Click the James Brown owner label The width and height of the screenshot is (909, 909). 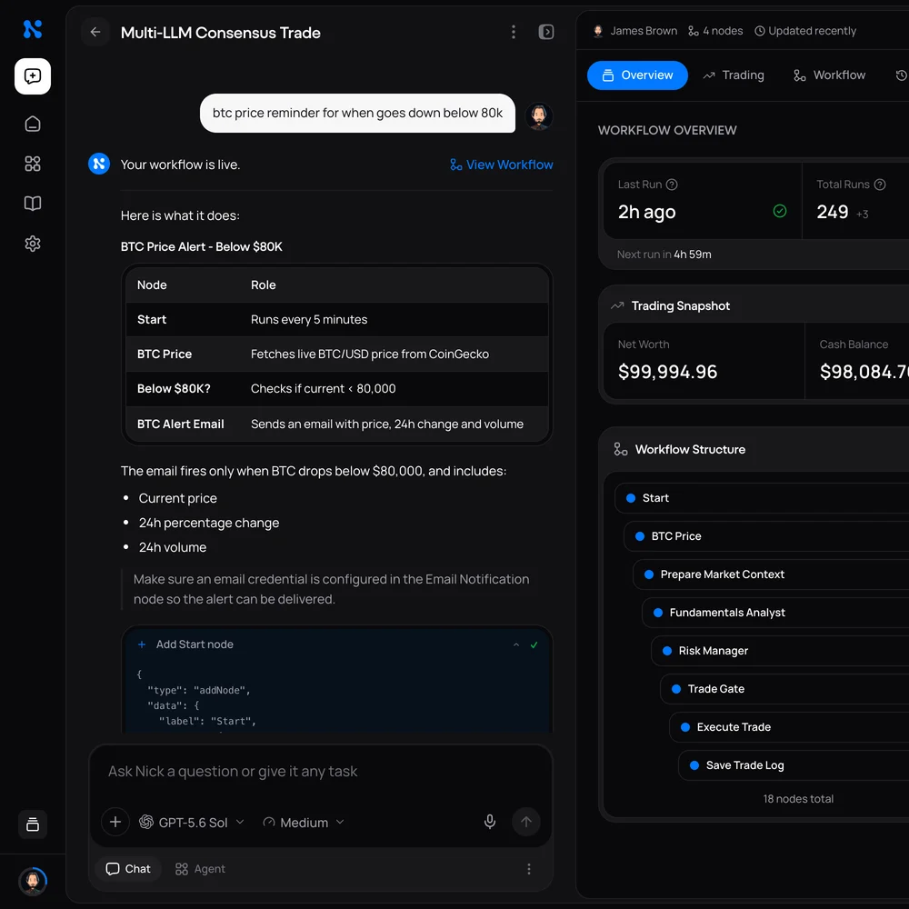(634, 31)
